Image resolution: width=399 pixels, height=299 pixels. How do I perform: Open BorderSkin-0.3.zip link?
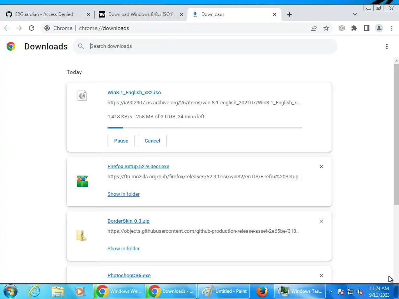[x=129, y=221]
